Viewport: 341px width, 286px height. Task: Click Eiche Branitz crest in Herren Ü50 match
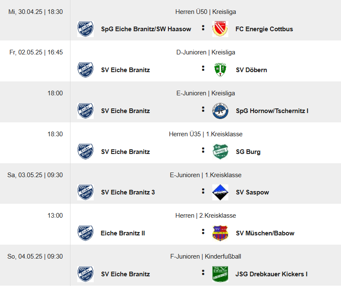pos(86,29)
